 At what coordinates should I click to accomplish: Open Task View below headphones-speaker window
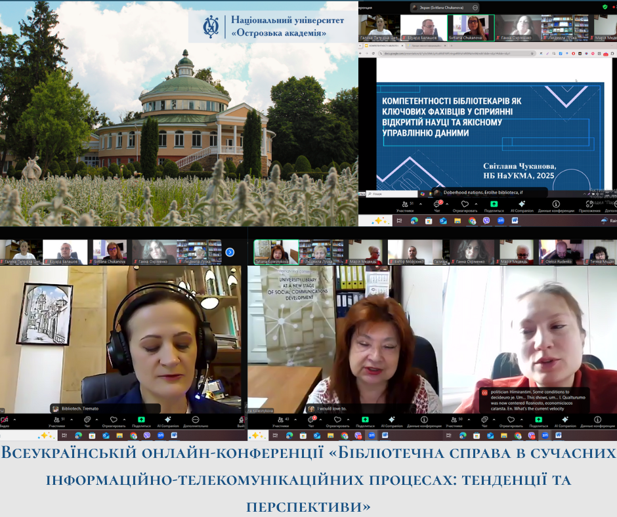pyautogui.click(x=64, y=436)
